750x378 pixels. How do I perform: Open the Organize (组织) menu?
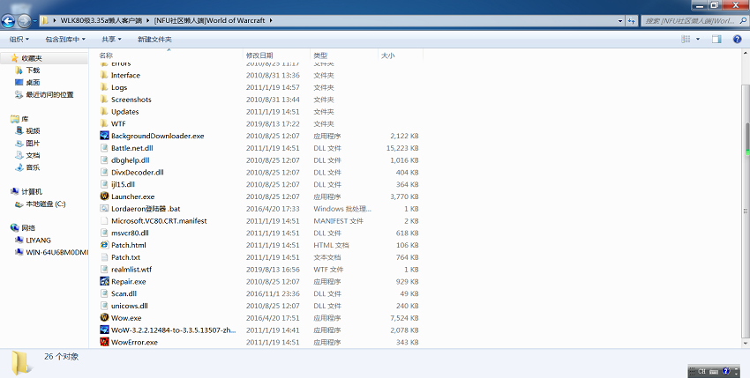(19, 39)
